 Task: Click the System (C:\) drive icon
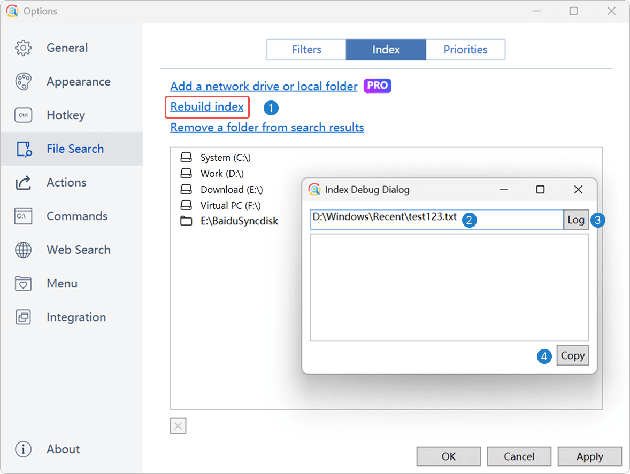point(186,157)
